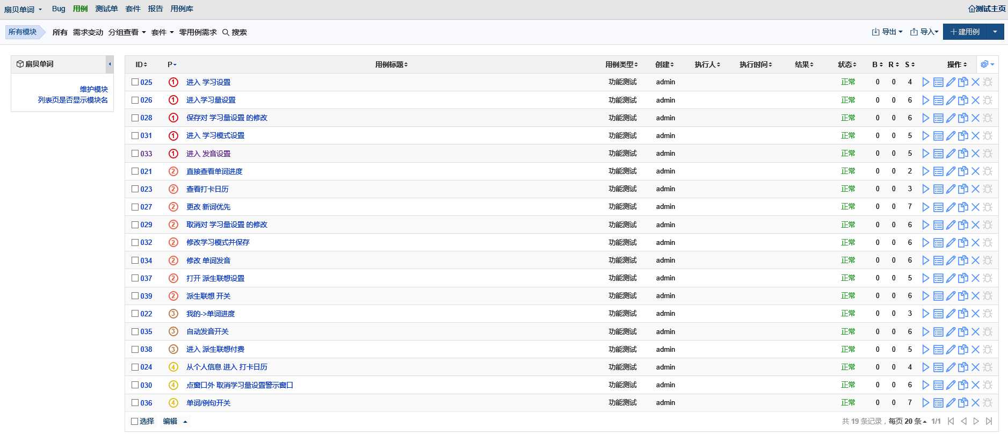Sort by 状态 column header
Viewport: 1008px width, 434px height.
tap(847, 64)
